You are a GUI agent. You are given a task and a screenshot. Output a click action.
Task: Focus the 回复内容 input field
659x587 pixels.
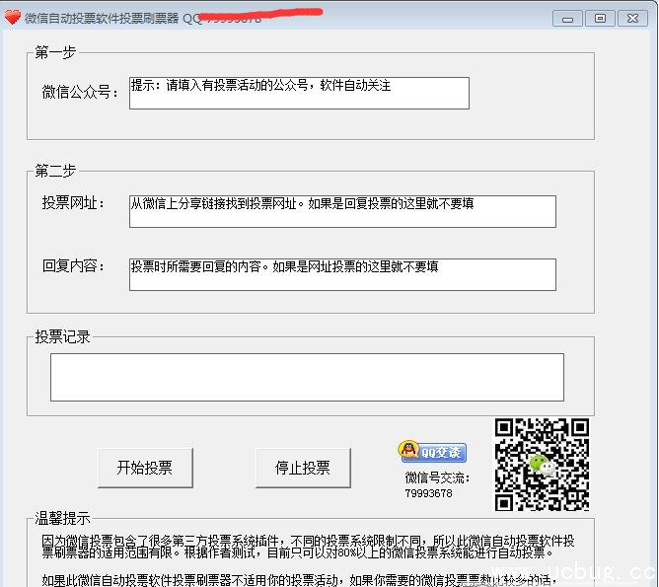pos(342,274)
